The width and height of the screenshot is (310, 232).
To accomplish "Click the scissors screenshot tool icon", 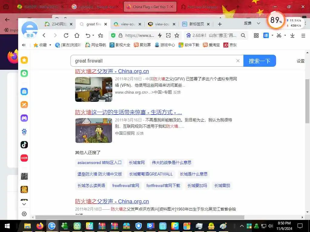I will tap(279, 36).
